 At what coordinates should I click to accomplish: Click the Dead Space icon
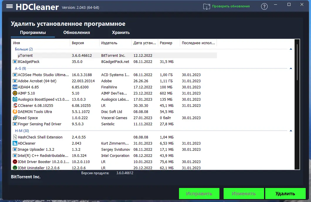tap(15, 118)
